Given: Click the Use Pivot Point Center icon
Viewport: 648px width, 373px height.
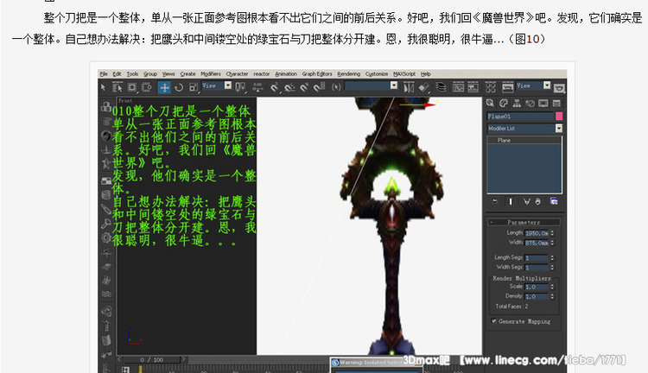Looking at the screenshot, I should pyautogui.click(x=240, y=87).
